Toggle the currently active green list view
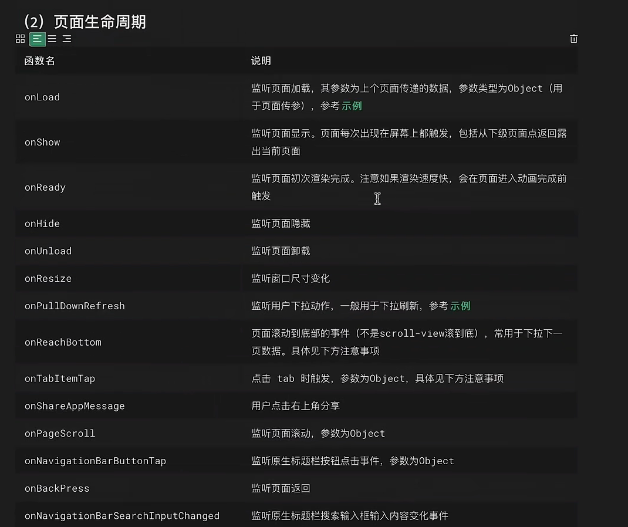628x527 pixels. coord(37,39)
